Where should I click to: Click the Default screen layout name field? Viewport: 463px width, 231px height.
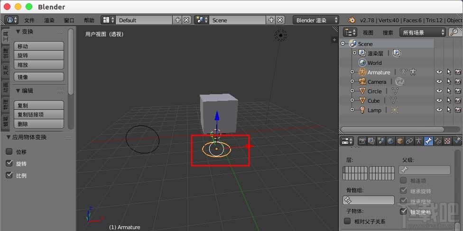[x=144, y=20]
